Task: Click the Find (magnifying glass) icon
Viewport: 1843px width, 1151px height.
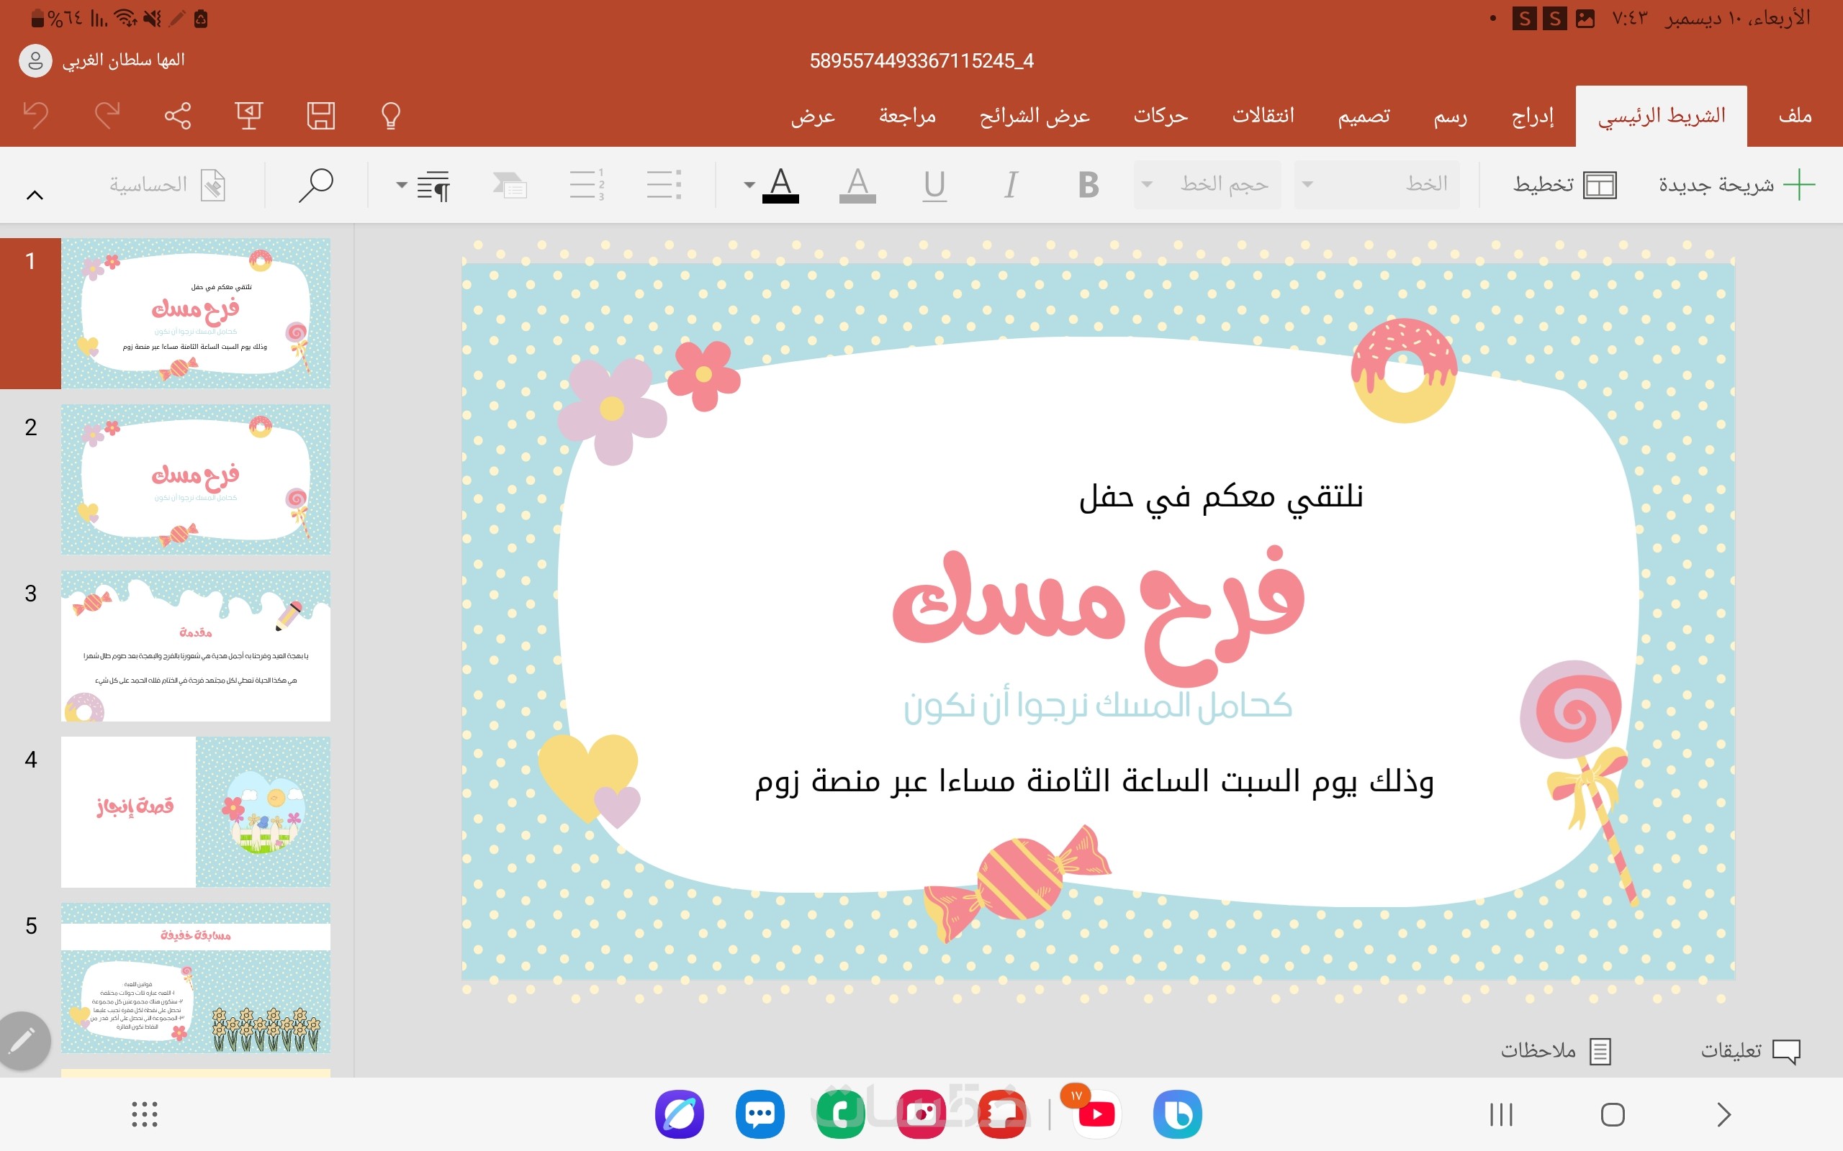Action: [x=316, y=185]
